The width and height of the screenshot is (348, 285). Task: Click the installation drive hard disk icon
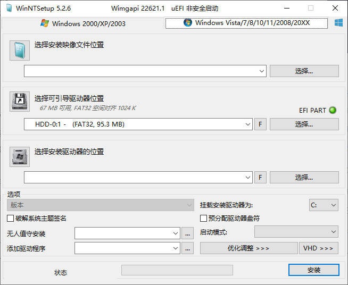coord(20,156)
